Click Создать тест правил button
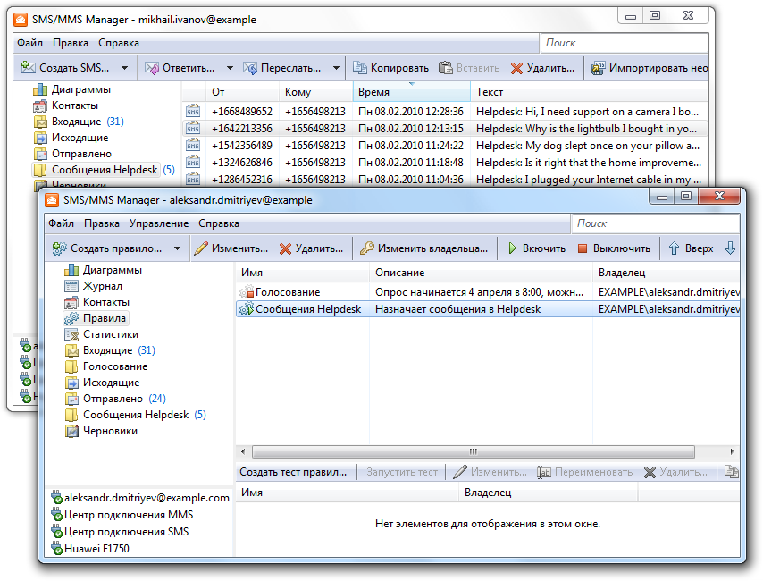 click(293, 472)
